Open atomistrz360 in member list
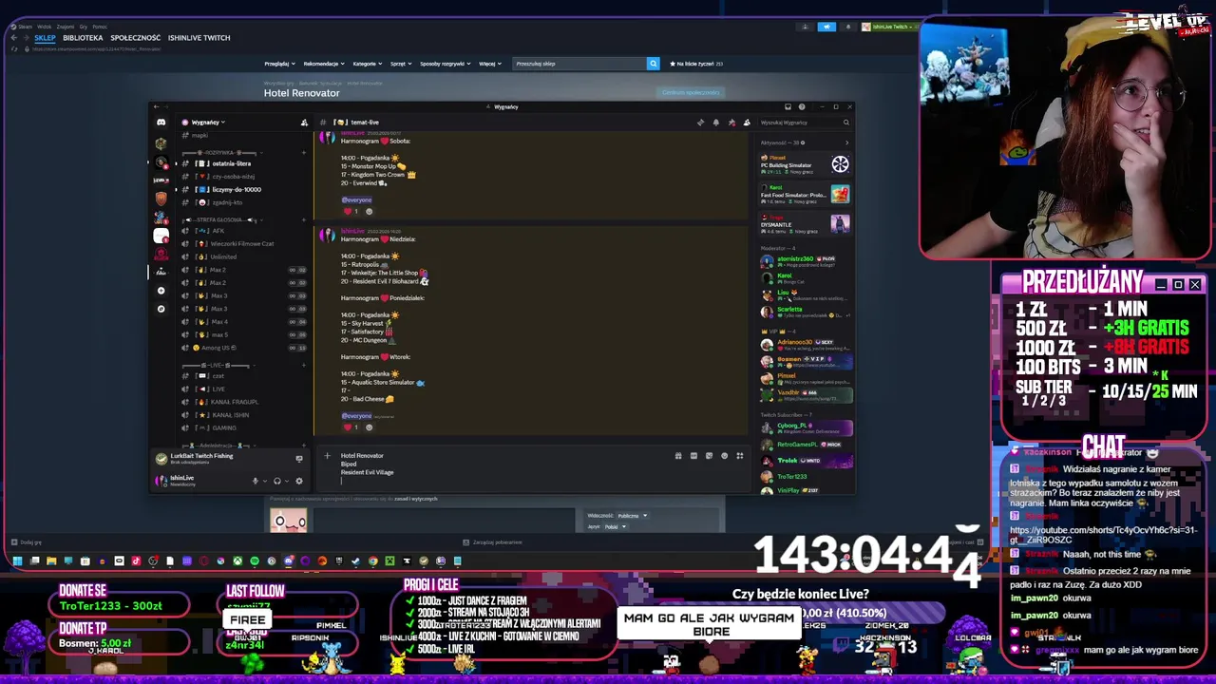Screen dimensions: 1216x684 click(x=804, y=260)
